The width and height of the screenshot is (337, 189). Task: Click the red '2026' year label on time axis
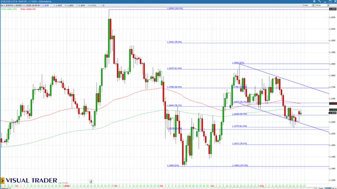pos(67,186)
